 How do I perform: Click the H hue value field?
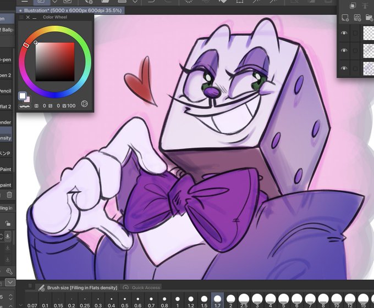[x=45, y=105]
